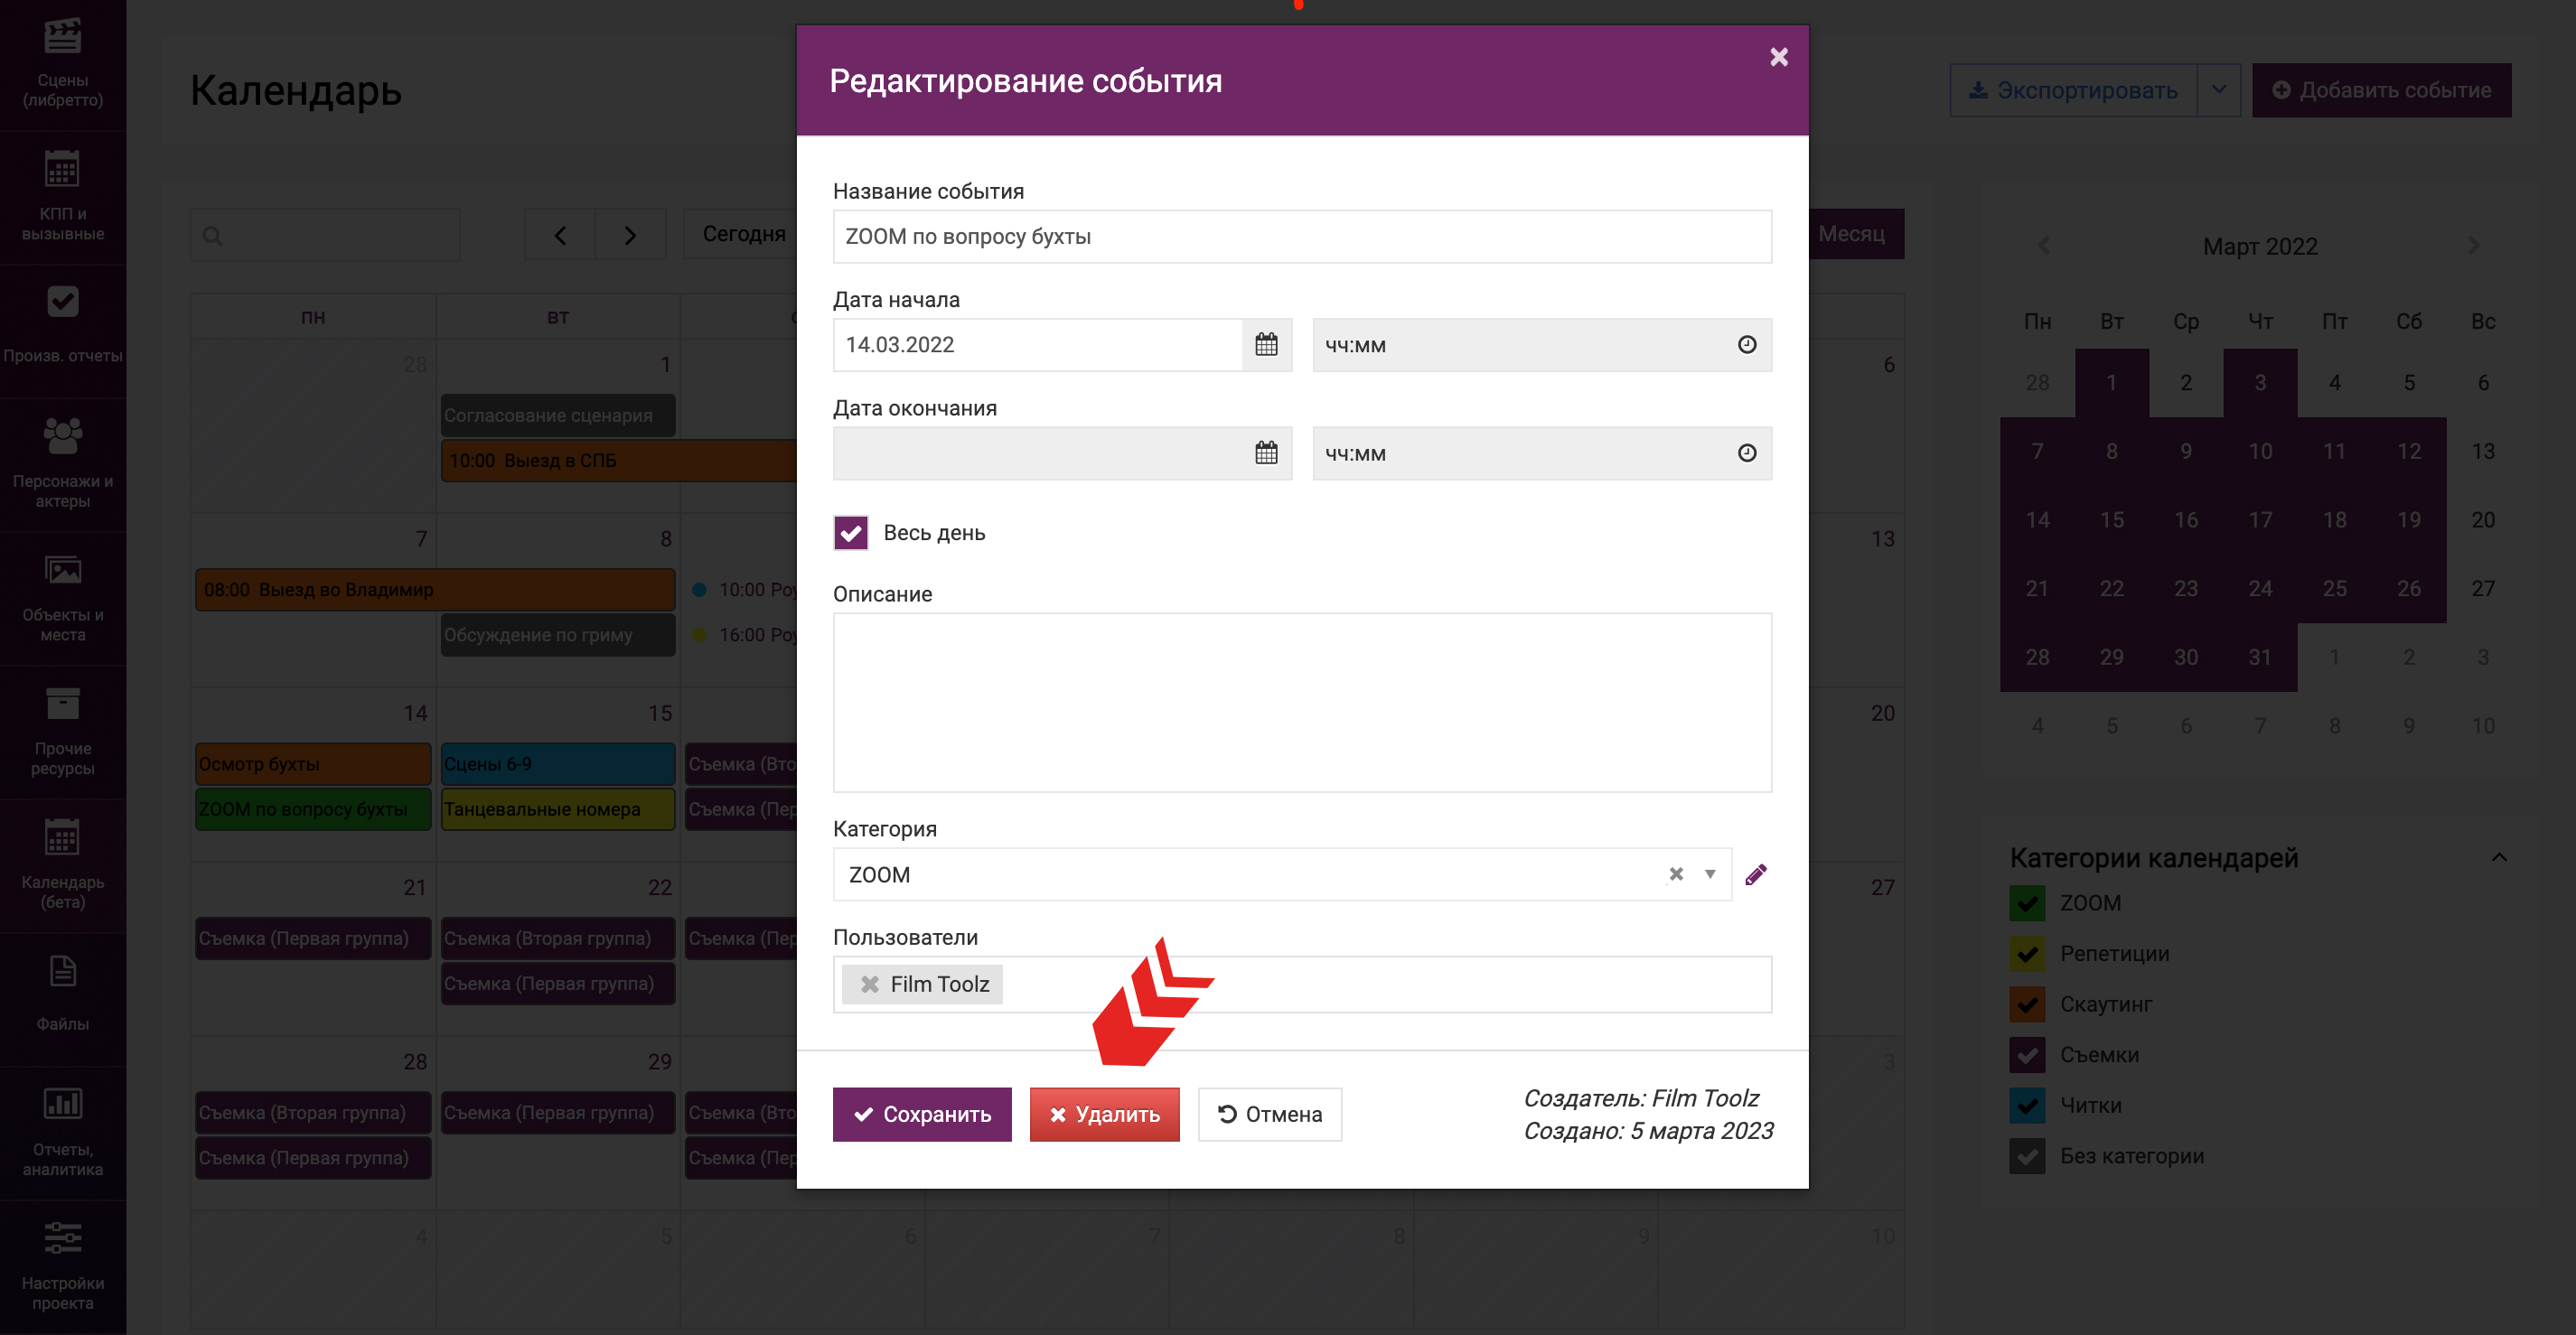Toggle the Весь день checkbox
The width and height of the screenshot is (2576, 1335).
pyautogui.click(x=850, y=533)
